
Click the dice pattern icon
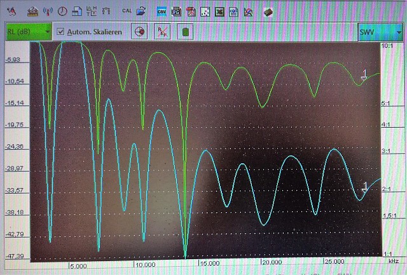[205, 11]
